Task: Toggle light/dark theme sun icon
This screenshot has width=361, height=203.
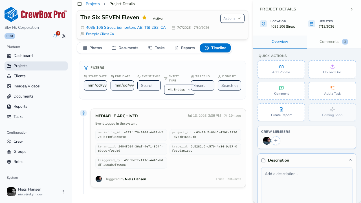Action: (x=64, y=36)
